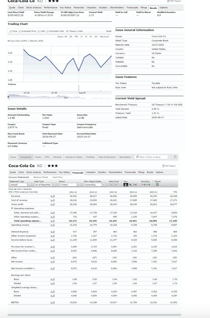The image size is (210, 318).
Task: Open Options tab on Bonds page
Action: (x=164, y=8)
